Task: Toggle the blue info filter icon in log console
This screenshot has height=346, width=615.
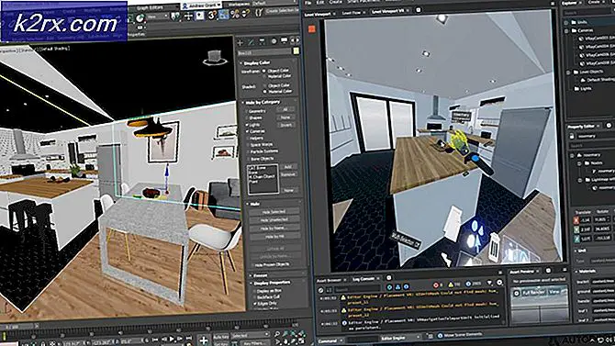Action: [x=468, y=284]
